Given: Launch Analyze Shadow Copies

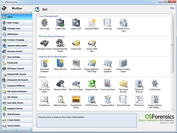Looking at the screenshot, I should (x=123, y=63).
